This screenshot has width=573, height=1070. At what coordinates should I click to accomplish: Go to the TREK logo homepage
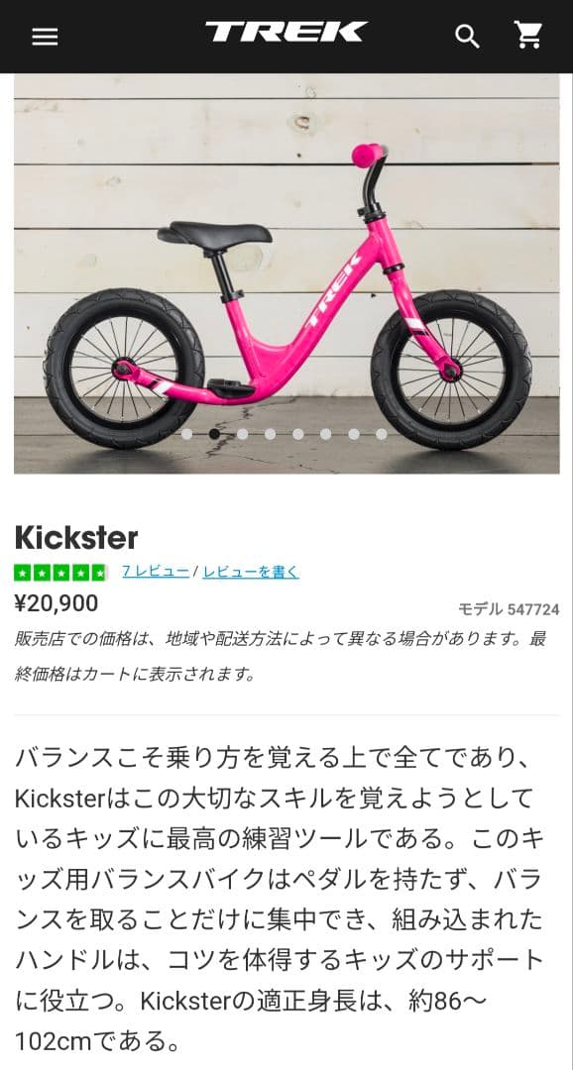tap(286, 32)
